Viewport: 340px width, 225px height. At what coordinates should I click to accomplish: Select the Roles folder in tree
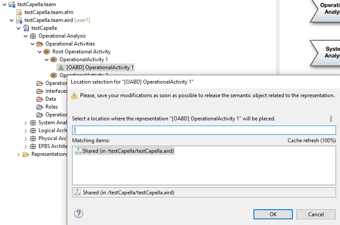click(x=51, y=107)
